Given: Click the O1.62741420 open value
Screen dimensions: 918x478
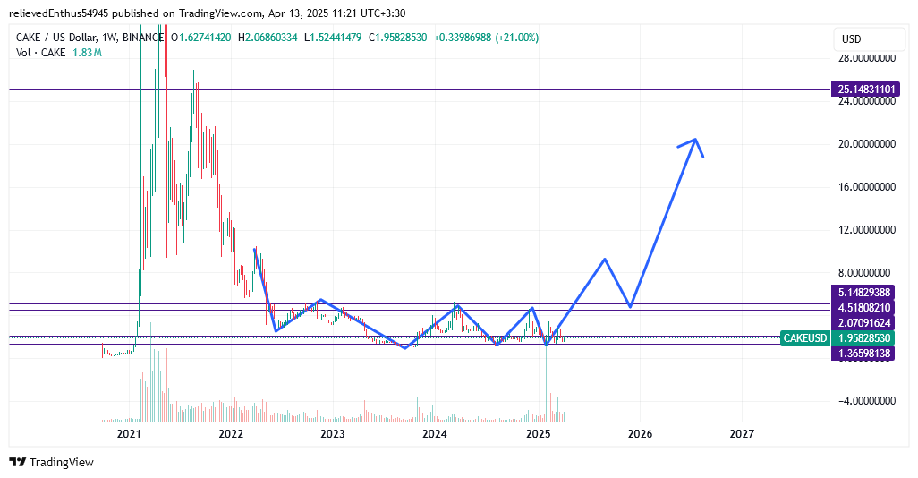Looking at the screenshot, I should pos(200,38).
